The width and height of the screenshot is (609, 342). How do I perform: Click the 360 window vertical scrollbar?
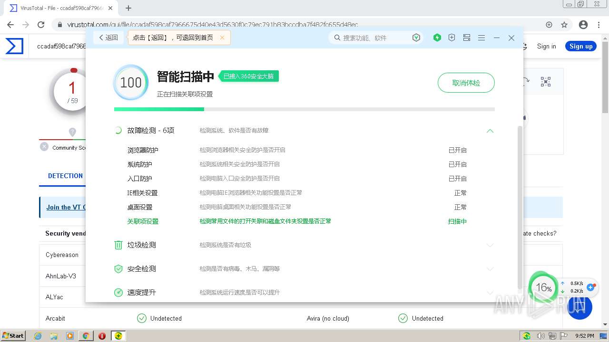point(520,207)
